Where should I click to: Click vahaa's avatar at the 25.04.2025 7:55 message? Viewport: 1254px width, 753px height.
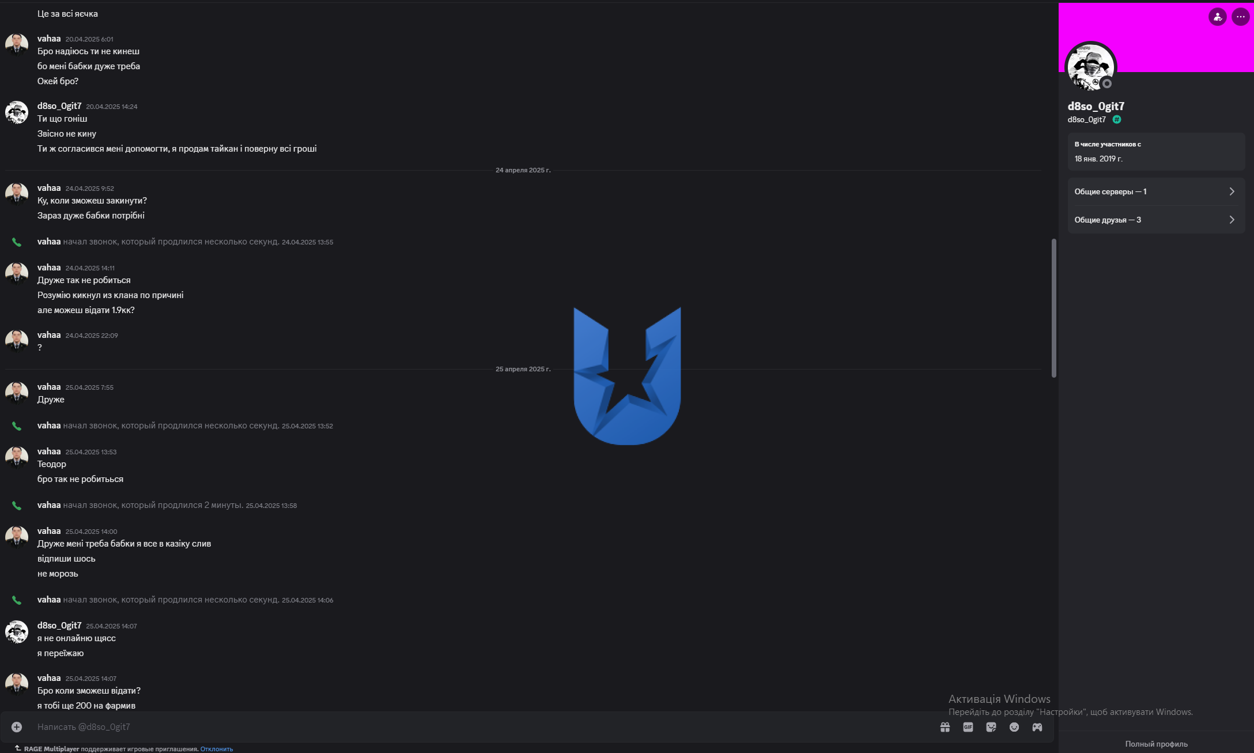[x=17, y=393]
